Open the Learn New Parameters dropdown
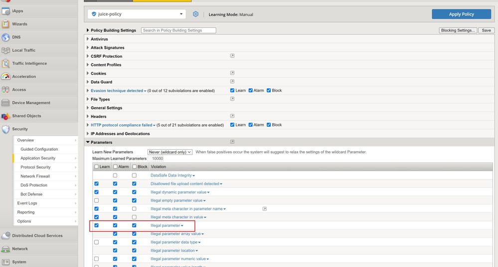498x267 pixels. point(170,152)
